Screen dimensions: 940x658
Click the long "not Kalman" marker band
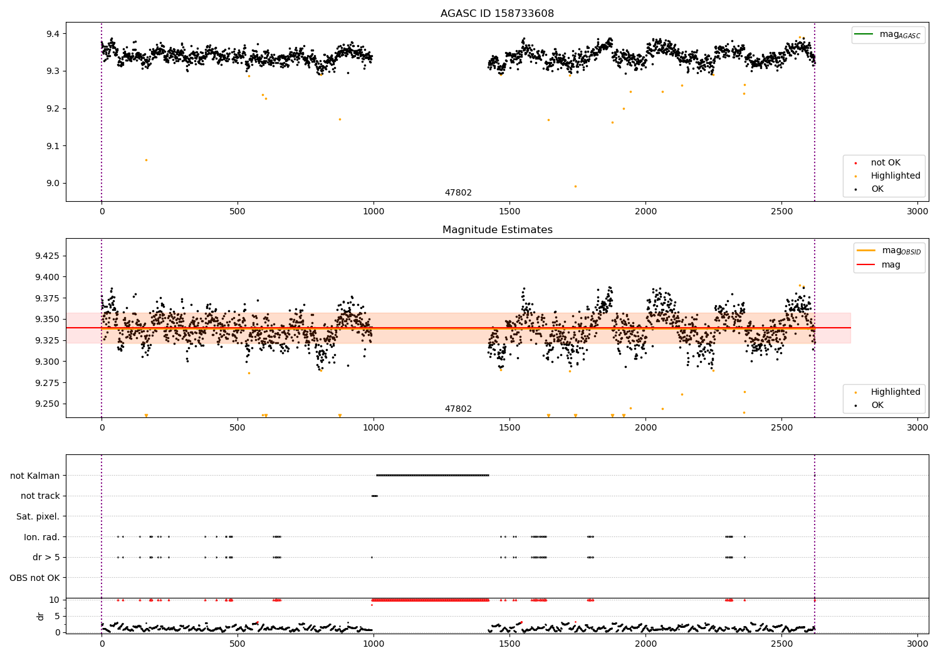click(x=432, y=476)
